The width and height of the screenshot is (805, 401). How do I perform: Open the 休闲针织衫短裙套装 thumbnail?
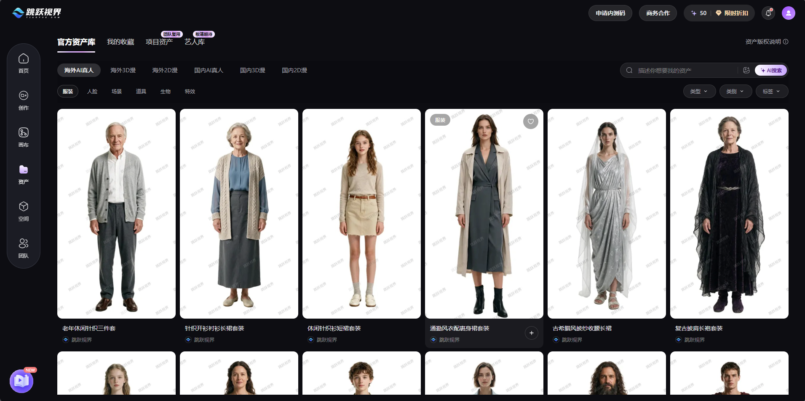pyautogui.click(x=361, y=214)
